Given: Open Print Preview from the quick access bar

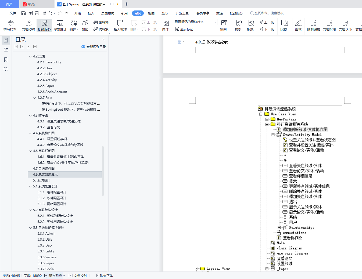Looking at the screenshot, I should tap(44, 13).
